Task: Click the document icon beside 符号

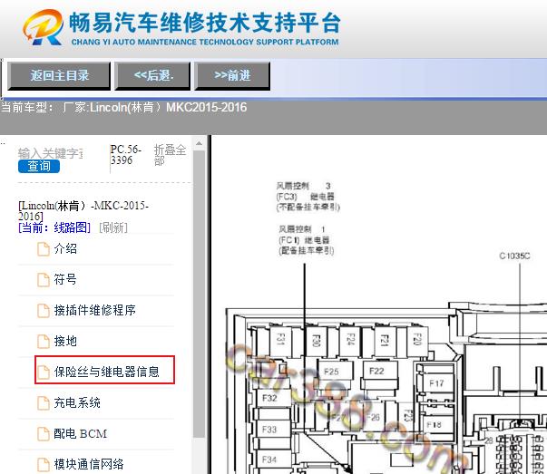Action: 44,279
